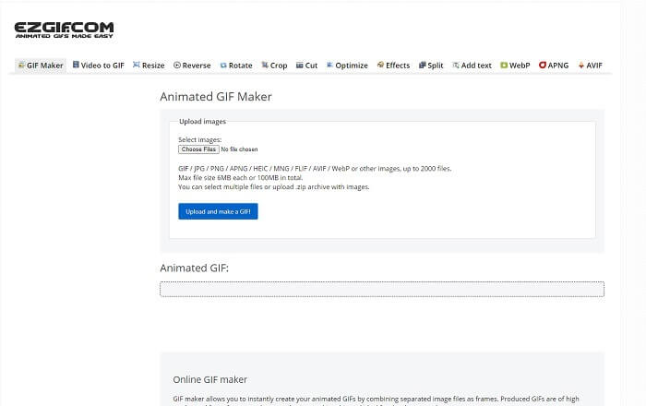
Task: Open the Video to GIF tab
Action: [x=102, y=66]
